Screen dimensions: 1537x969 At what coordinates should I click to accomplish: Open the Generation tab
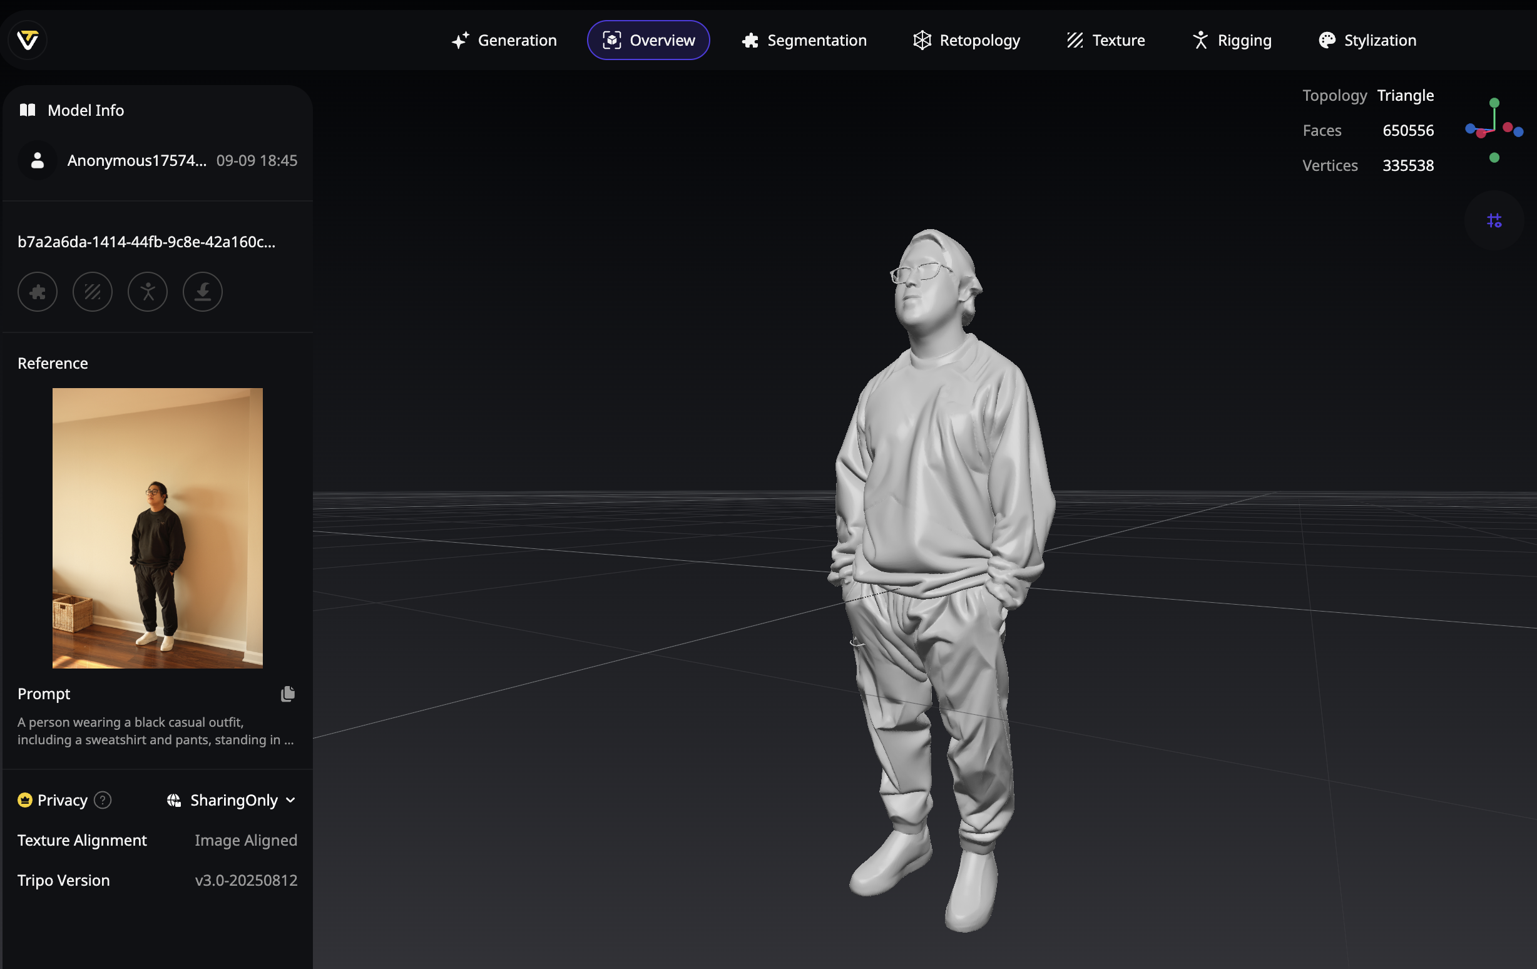click(504, 40)
